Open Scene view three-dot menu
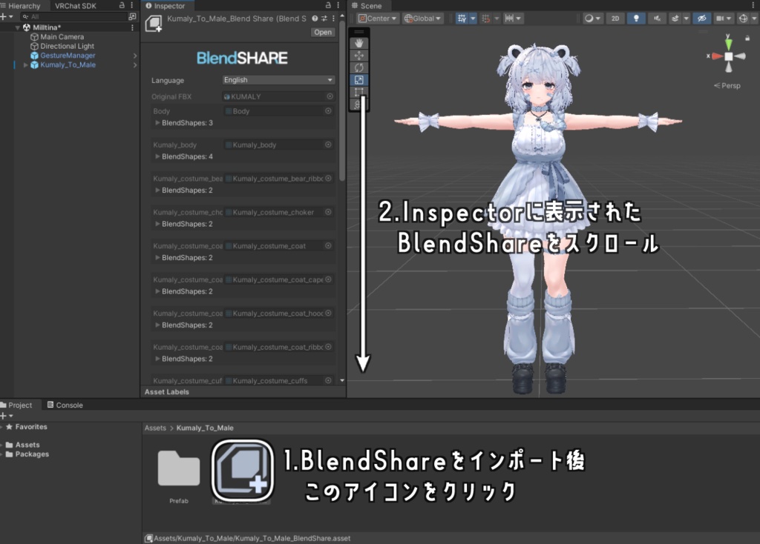The height and width of the screenshot is (544, 760). 754,5
